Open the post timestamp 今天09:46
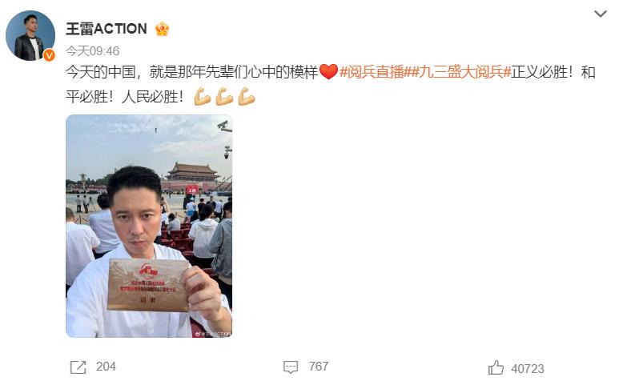 (92, 51)
